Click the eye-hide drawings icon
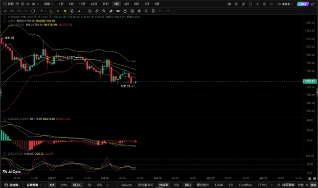The width and height of the screenshot is (318, 188). coord(118,11)
